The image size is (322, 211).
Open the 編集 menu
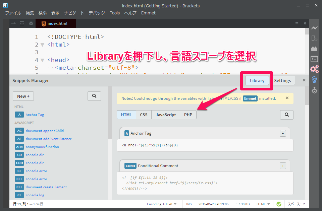tap(30, 13)
